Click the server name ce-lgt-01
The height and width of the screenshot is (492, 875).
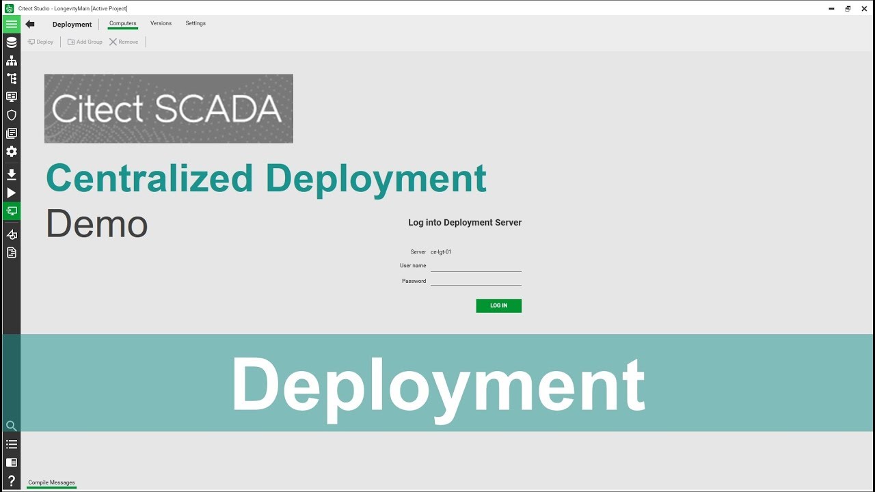[x=441, y=251]
